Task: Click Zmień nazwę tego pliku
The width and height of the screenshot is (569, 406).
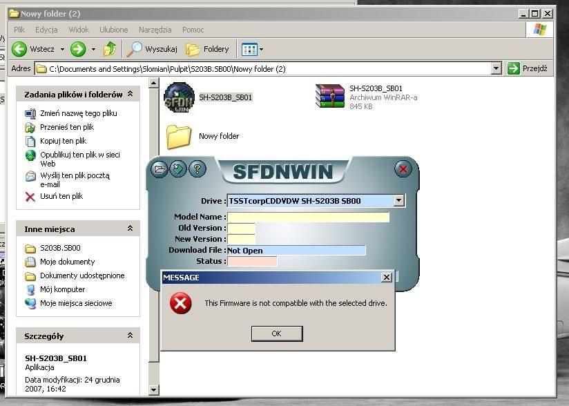Action: 79,113
